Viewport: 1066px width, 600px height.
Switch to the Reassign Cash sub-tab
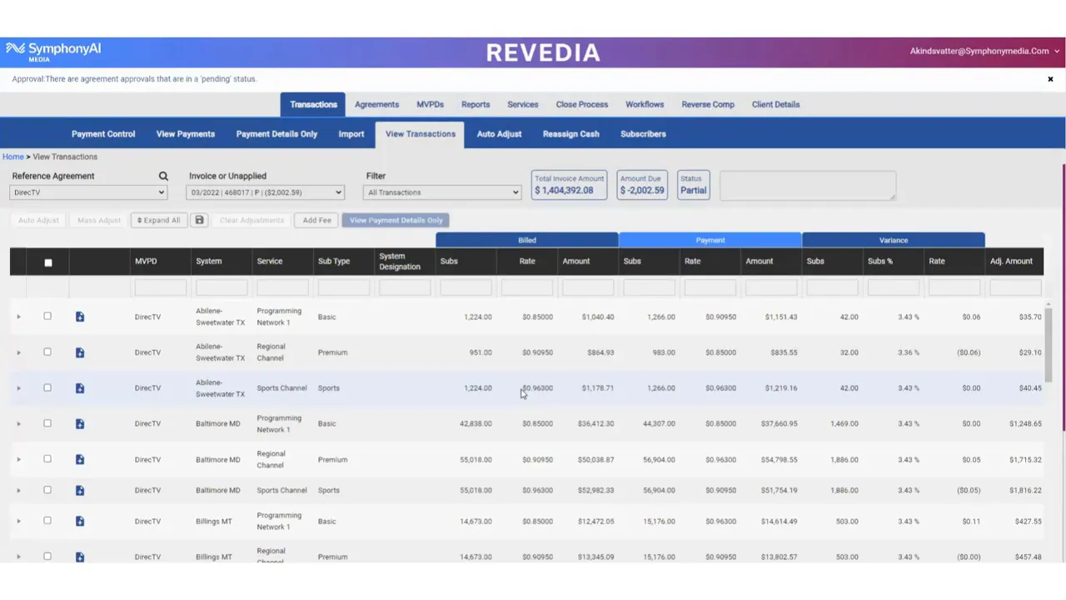[571, 133]
